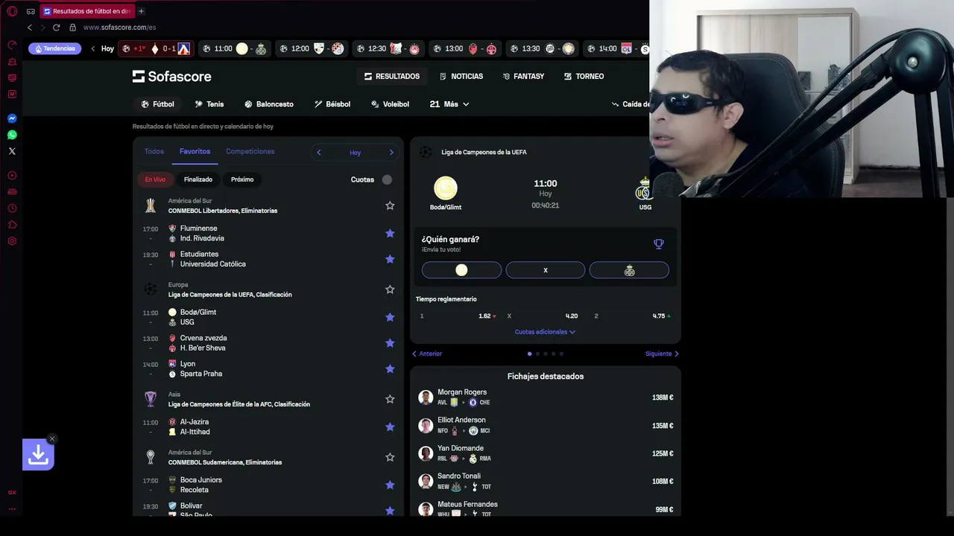Open the Opera main menu logo

pos(12,11)
